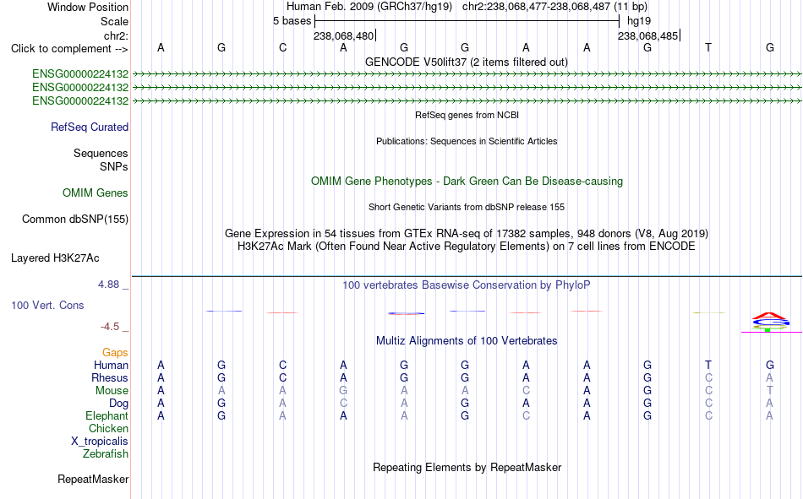Image resolution: width=803 pixels, height=499 pixels.
Task: Click the 'H3K27Ac Mark' ENCODE track title
Action: 467,247
